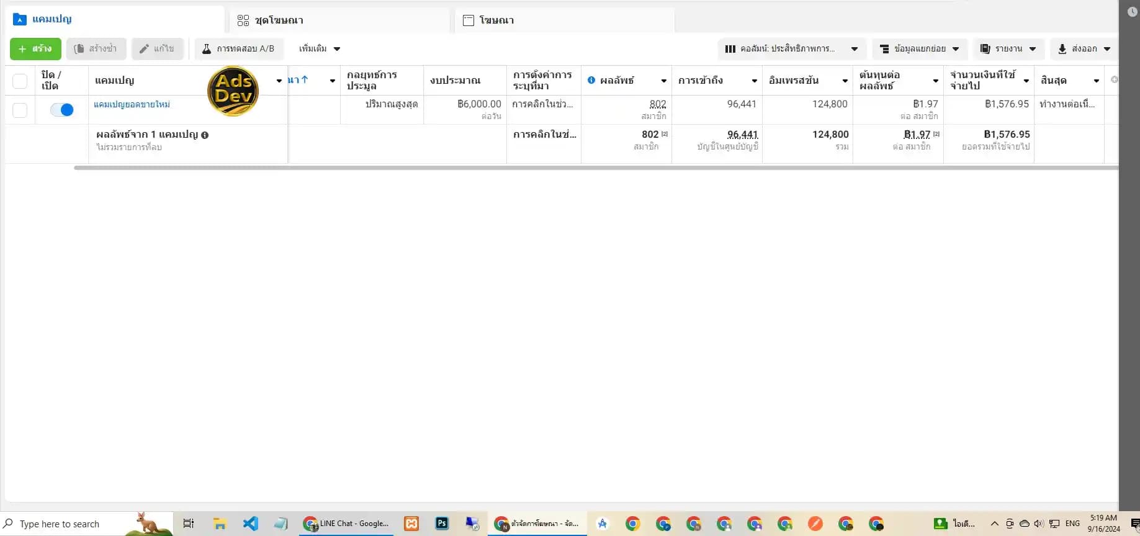1140x536 pixels.
Task: Open the การเข้าถึง column header dropdown arrow
Action: point(754,81)
